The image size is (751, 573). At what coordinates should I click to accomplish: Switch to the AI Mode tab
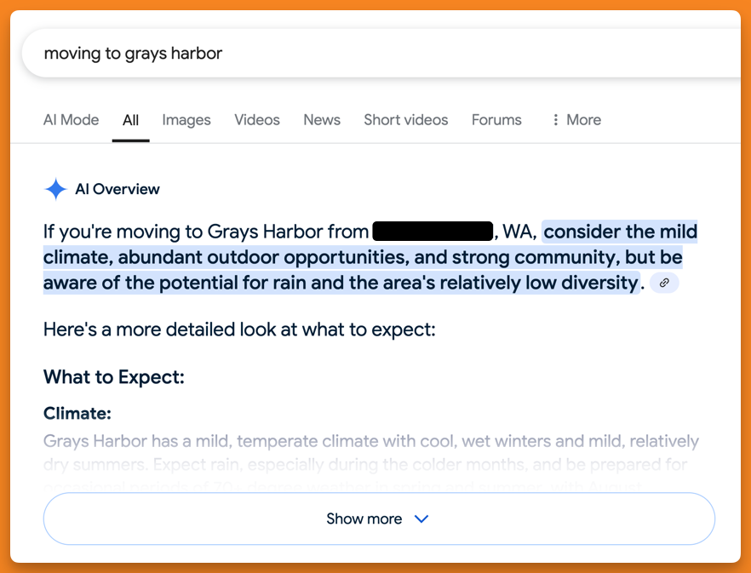click(71, 120)
